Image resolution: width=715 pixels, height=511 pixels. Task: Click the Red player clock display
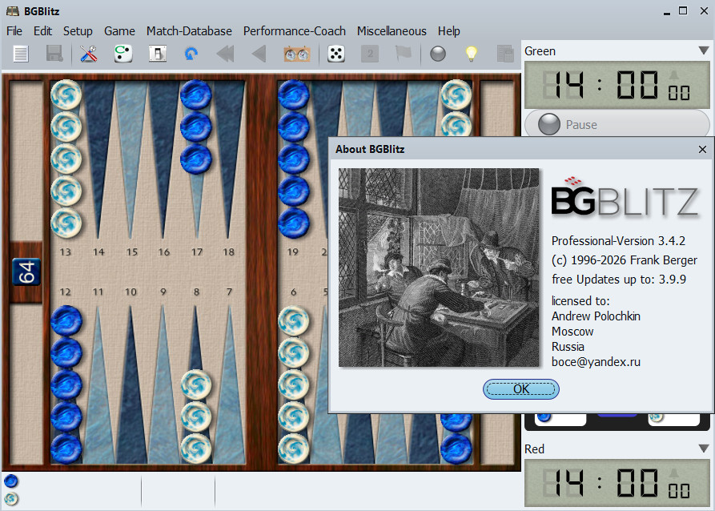(x=617, y=483)
